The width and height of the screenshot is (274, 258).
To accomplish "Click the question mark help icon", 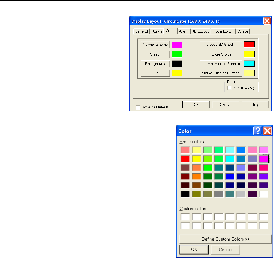I will click(x=258, y=131).
